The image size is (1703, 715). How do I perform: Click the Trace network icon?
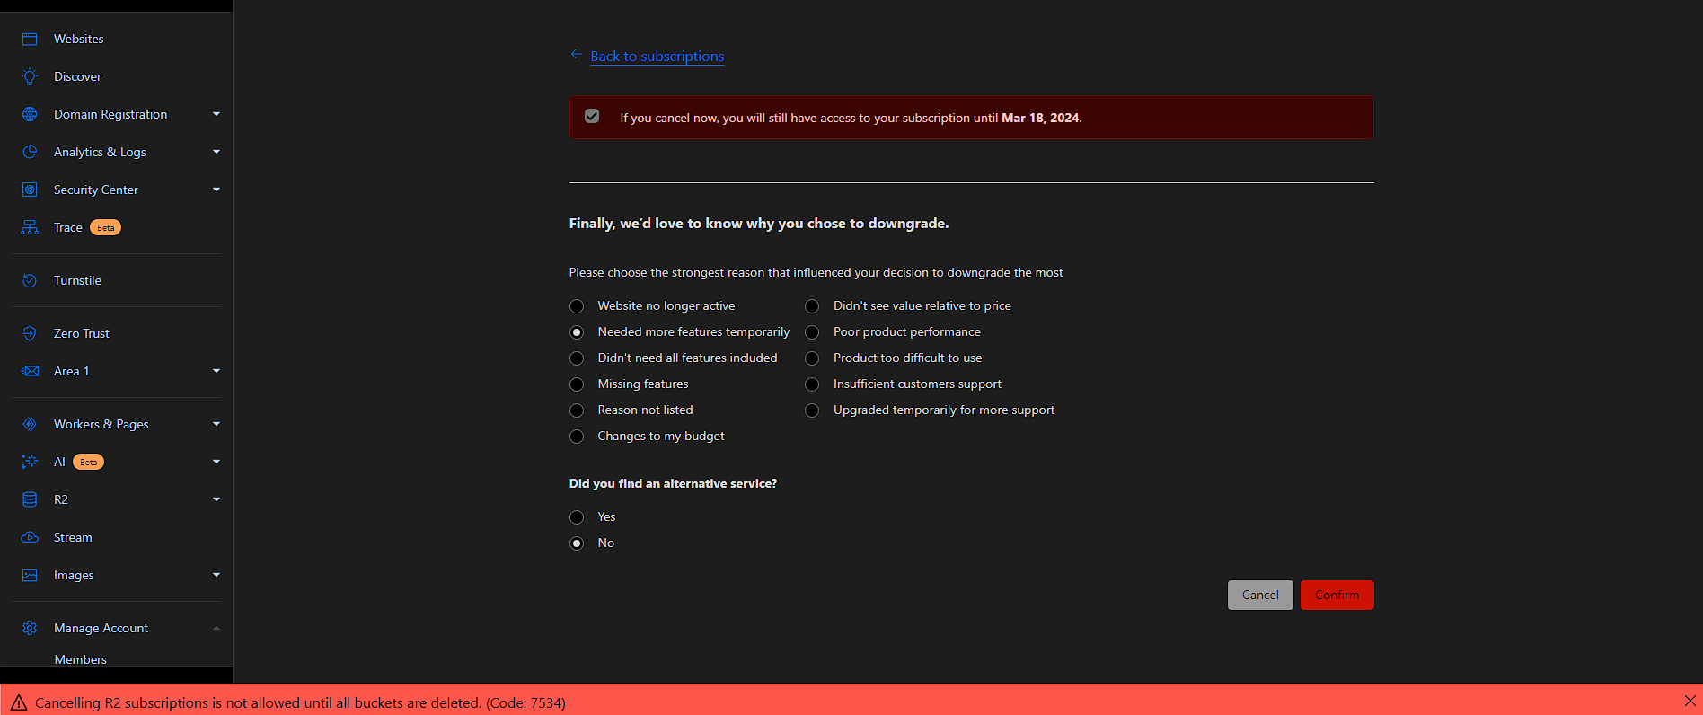coord(30,227)
